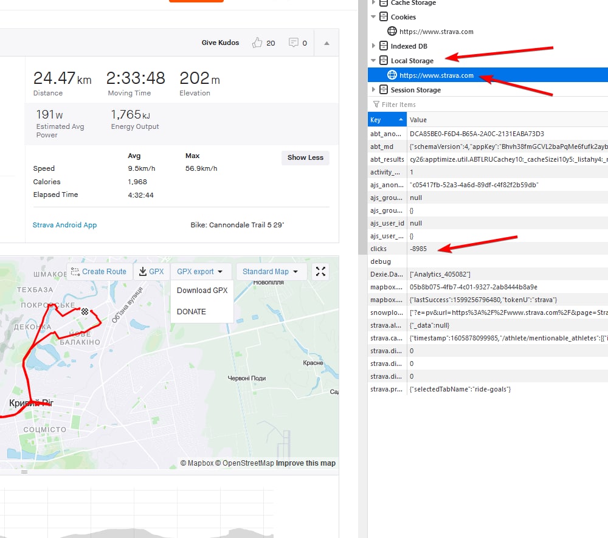
Task: Expand the Indexed DB tree node
Action: pos(373,46)
